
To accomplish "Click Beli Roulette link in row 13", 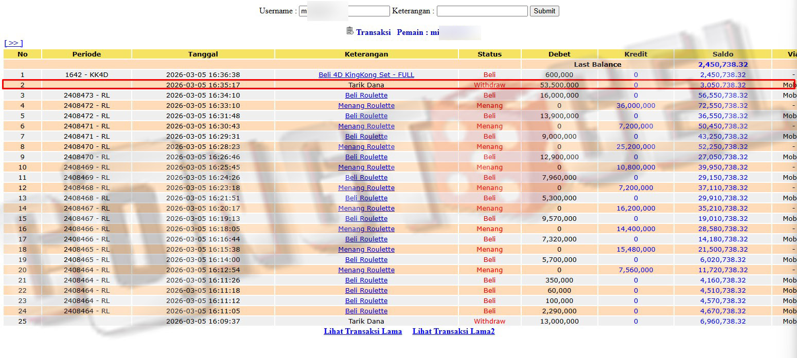I will pyautogui.click(x=366, y=198).
